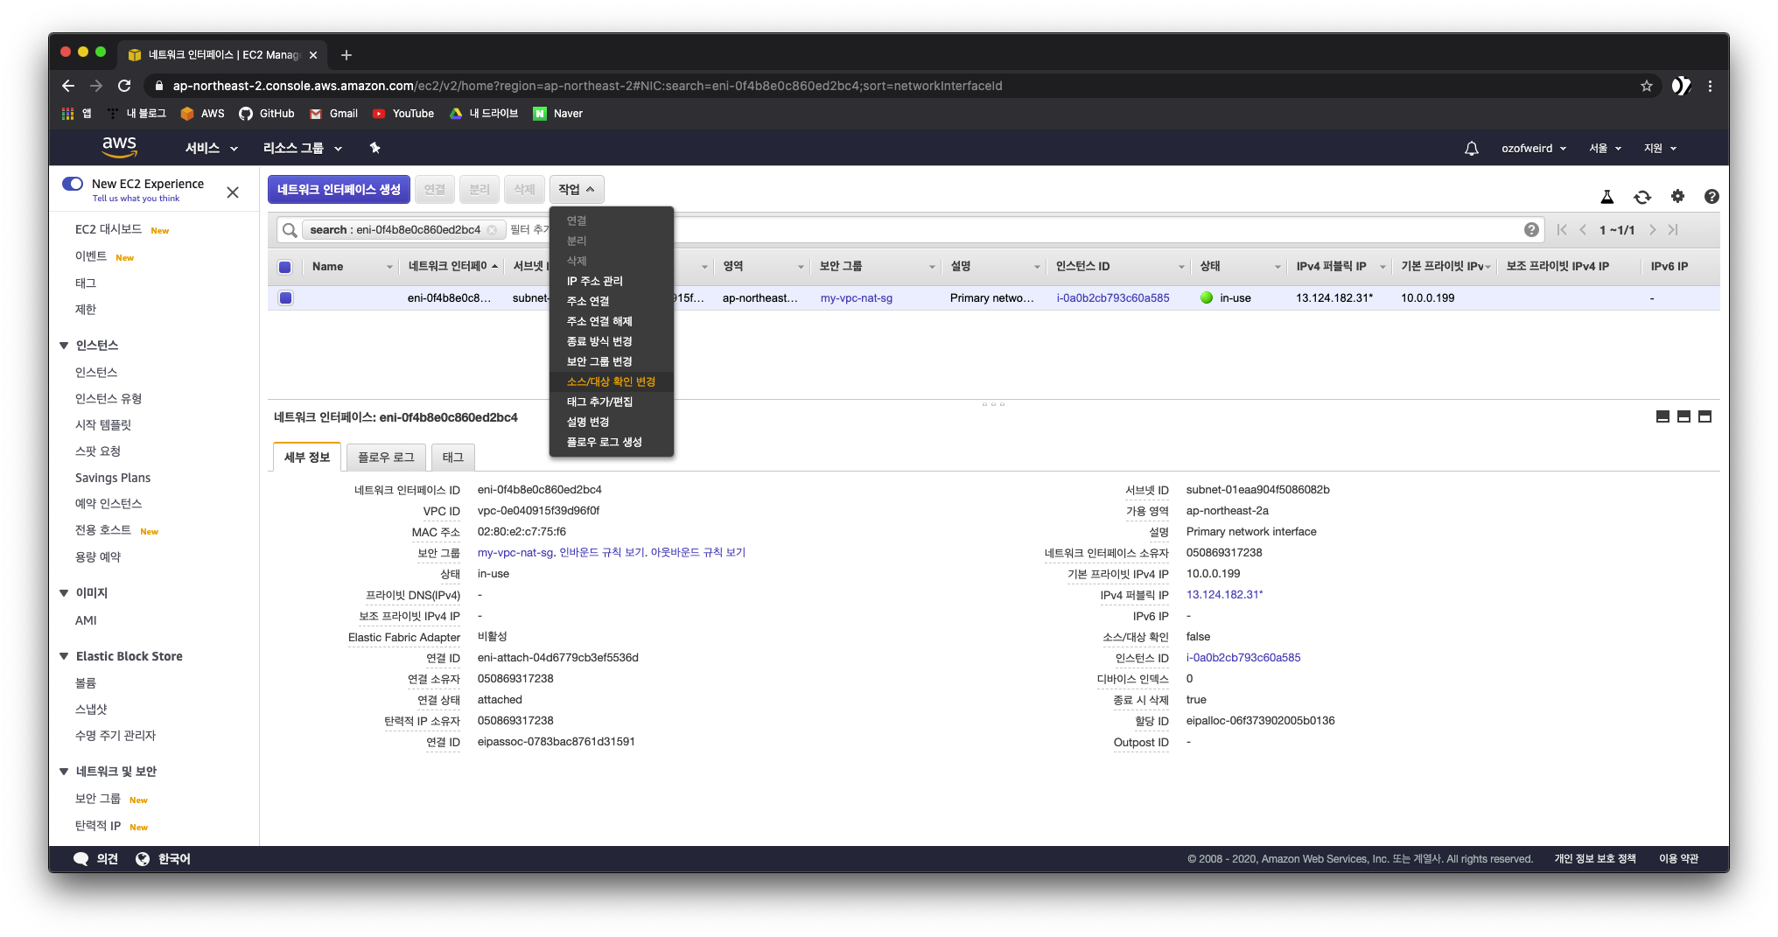Viewport: 1778px width, 937px height.
Task: Open a new browser tab
Action: pyautogui.click(x=346, y=55)
